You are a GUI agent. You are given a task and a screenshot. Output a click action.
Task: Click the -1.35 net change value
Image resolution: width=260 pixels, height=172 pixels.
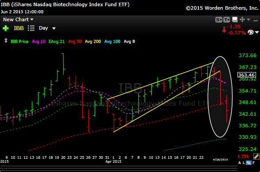[x=234, y=27]
